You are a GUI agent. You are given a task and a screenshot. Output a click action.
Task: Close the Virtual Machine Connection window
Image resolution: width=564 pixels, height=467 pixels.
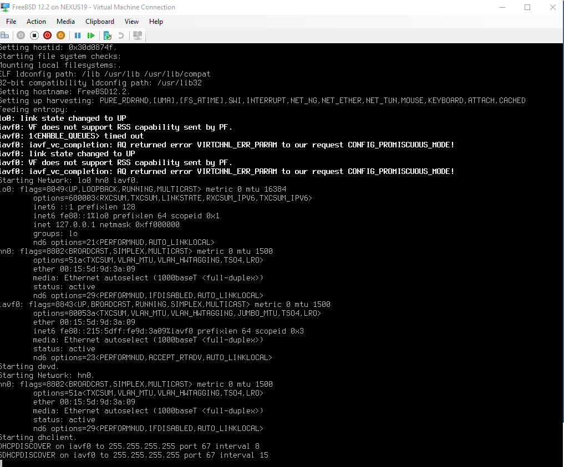[552, 7]
